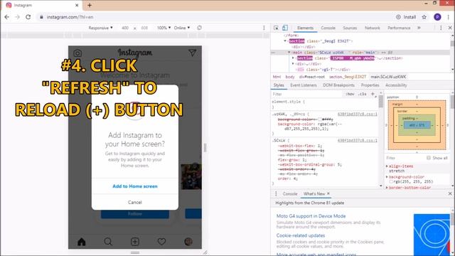Screen dimensions: 455x256
Task: Click the rotate viewport icon
Action: coord(199,28)
